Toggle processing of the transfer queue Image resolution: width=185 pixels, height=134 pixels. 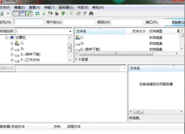(44, 13)
